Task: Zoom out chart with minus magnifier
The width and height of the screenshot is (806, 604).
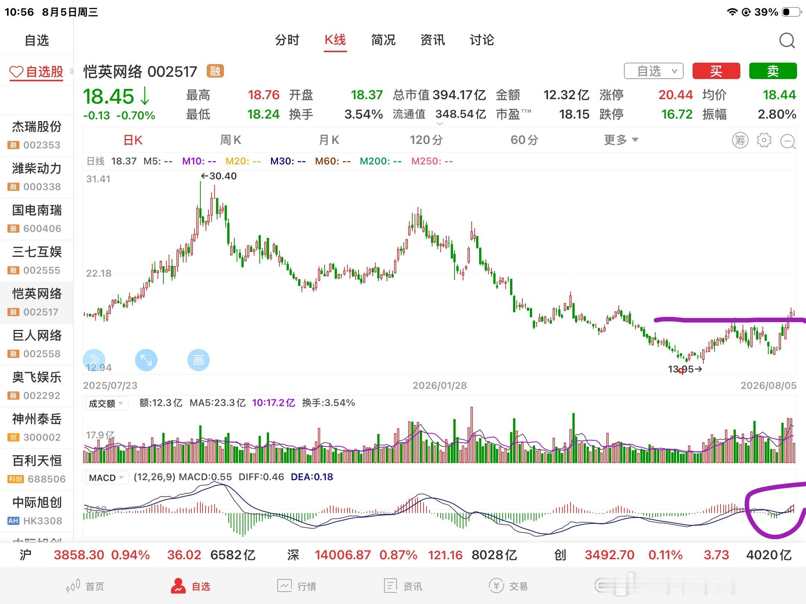Action: [788, 141]
